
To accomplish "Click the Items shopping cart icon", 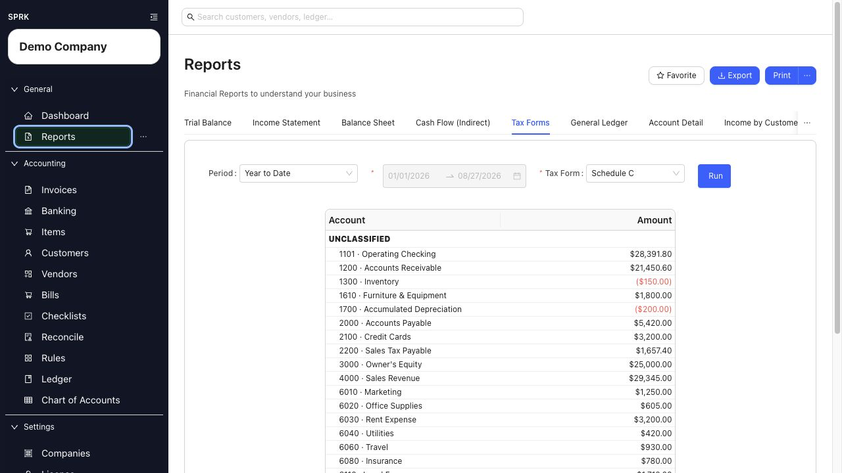I will 28,232.
